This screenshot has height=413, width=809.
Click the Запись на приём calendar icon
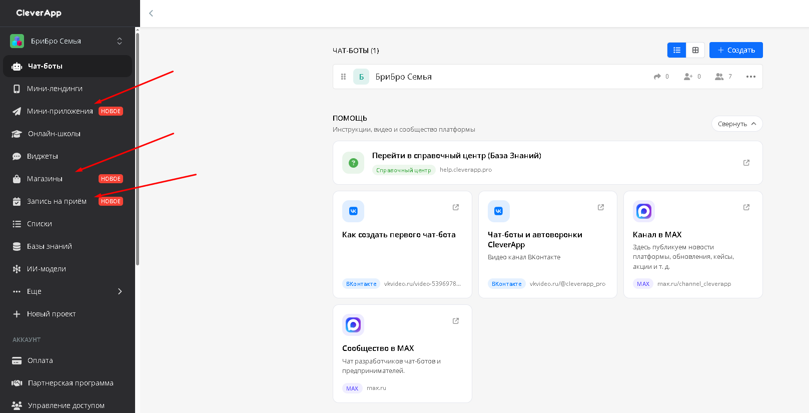click(17, 201)
